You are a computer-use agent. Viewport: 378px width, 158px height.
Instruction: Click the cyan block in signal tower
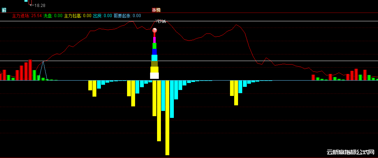tap(154, 58)
